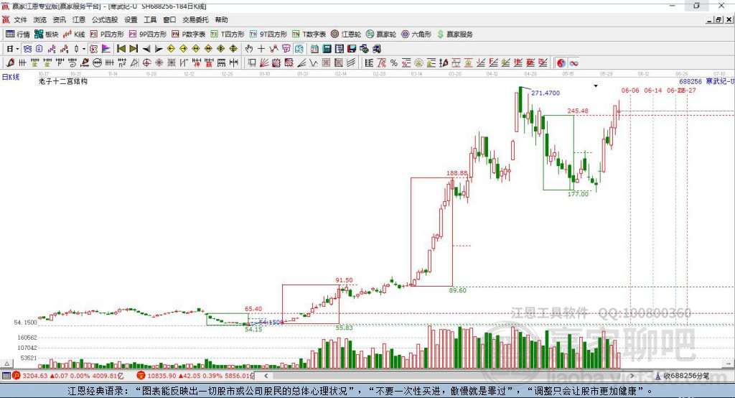Open the 资讯 menu
Screen dimensions: 735x398
pyautogui.click(x=60, y=19)
